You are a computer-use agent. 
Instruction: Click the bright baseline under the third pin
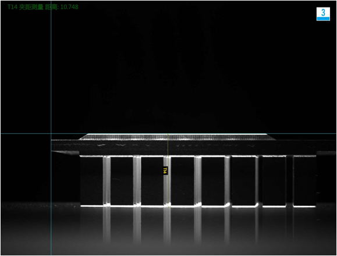(x=167, y=206)
